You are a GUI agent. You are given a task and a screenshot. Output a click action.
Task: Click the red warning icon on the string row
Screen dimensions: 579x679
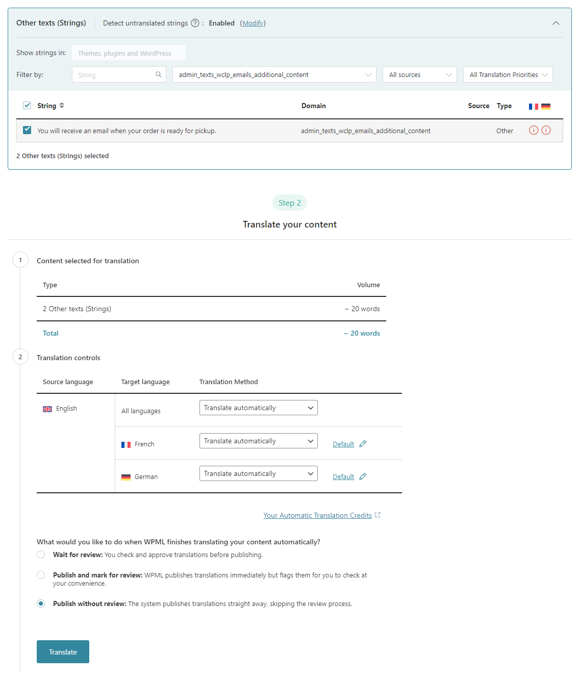click(534, 130)
